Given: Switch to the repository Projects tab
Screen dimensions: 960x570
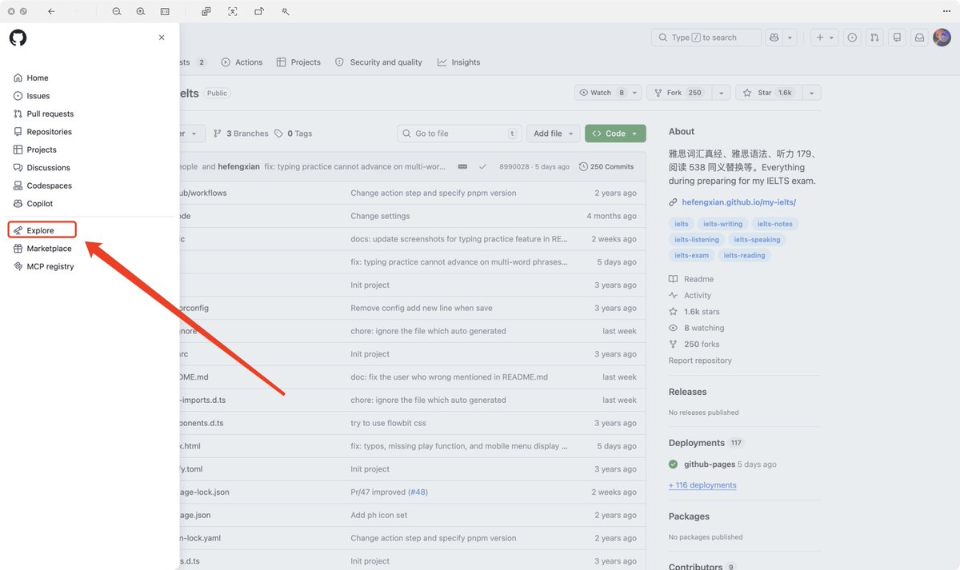Looking at the screenshot, I should 298,62.
